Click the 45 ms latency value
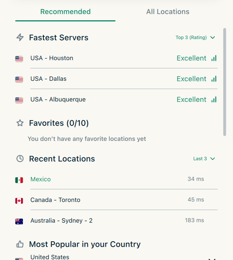 click(196, 200)
